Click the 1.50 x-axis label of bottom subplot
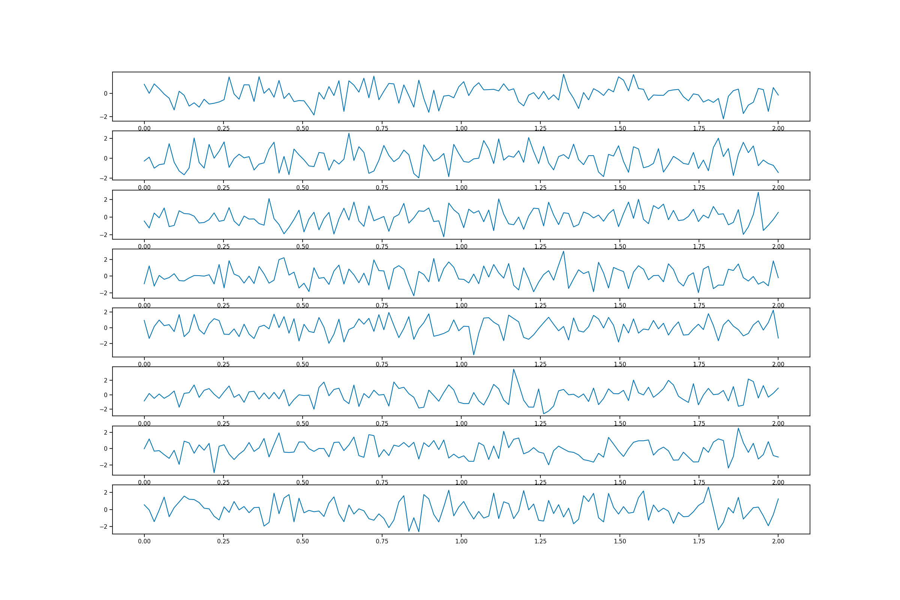This screenshot has height=600, width=900. coord(619,541)
